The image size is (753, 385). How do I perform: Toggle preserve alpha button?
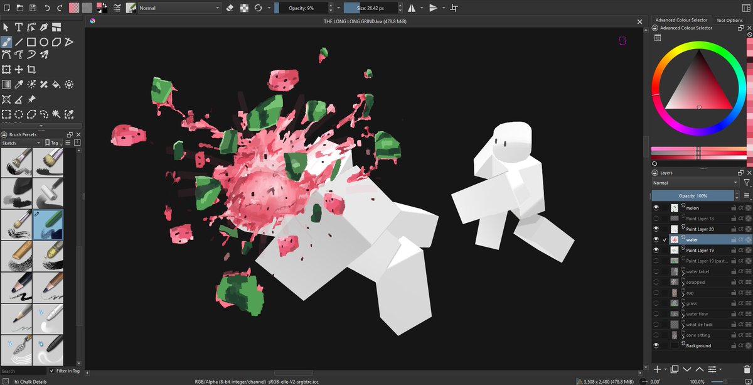244,8
